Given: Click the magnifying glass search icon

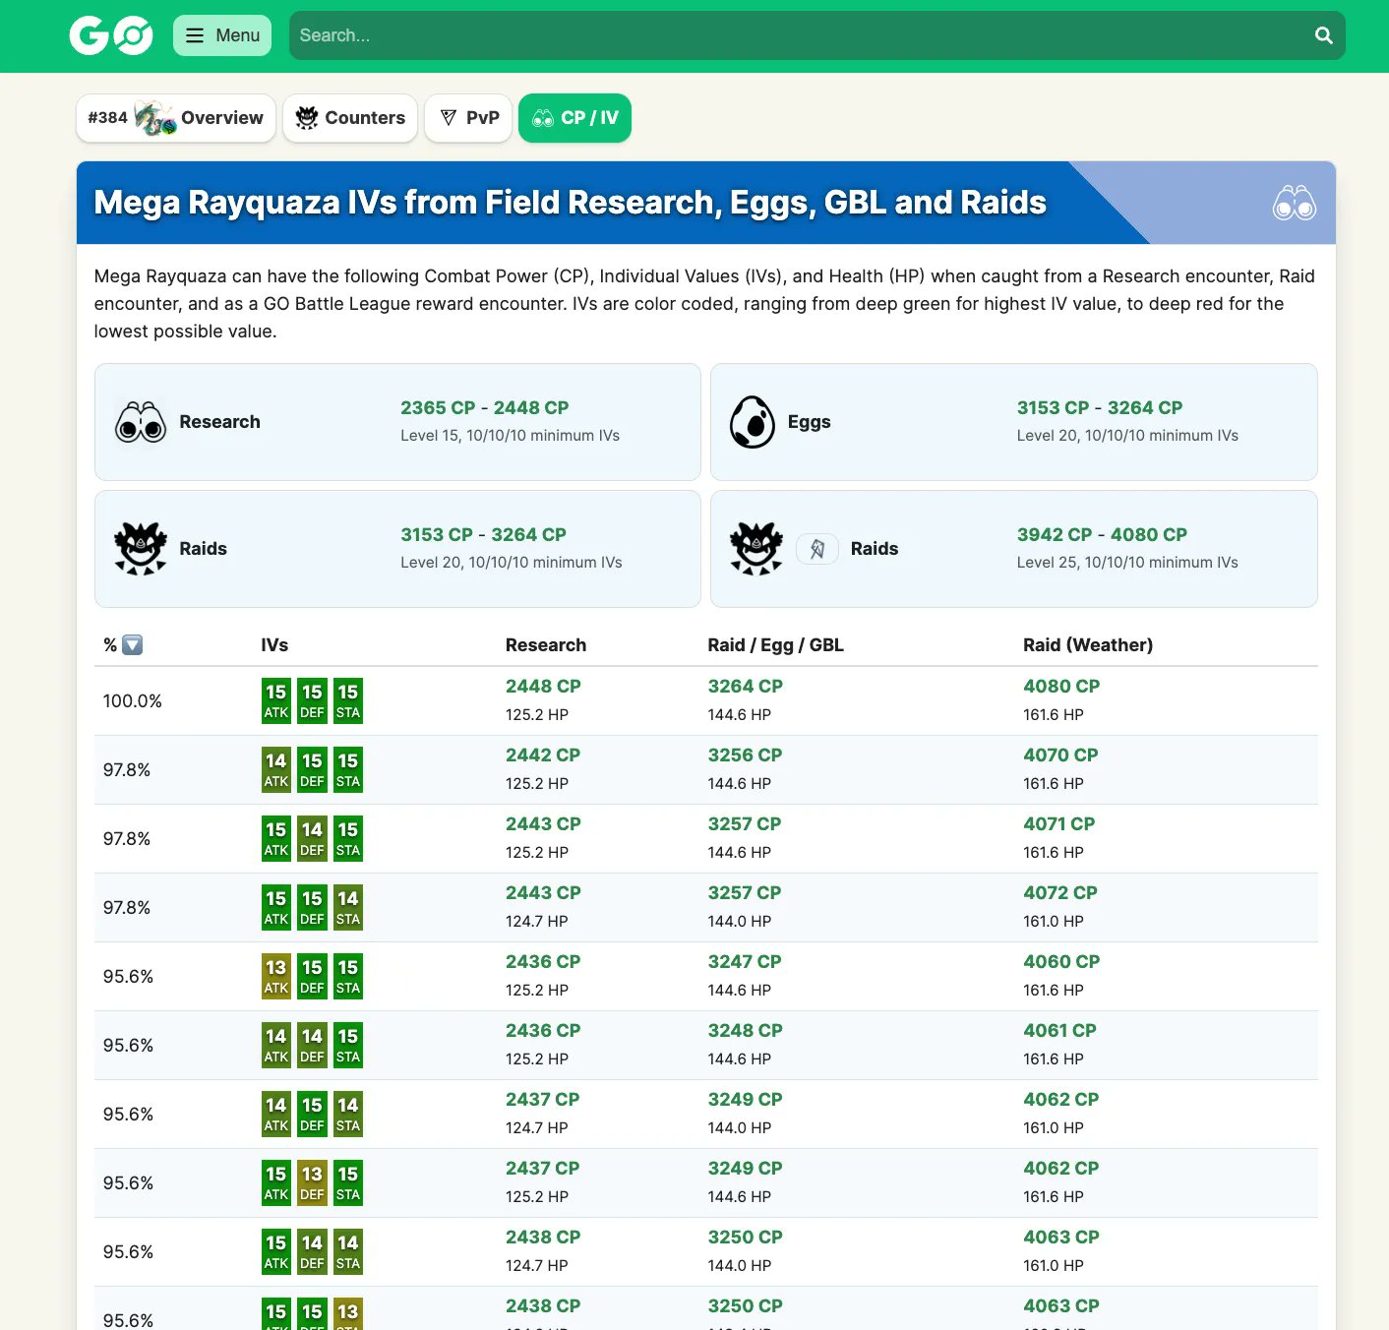Looking at the screenshot, I should pos(1324,35).
